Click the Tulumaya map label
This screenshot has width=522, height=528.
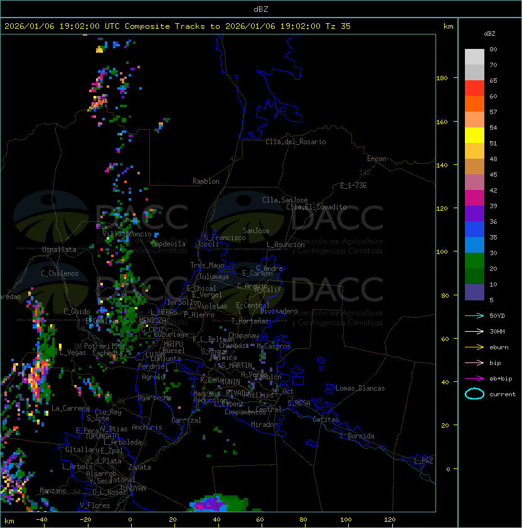[214, 277]
